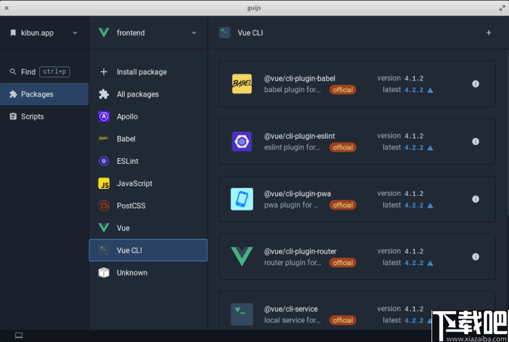
Task: Click Install package button
Action: pos(141,72)
